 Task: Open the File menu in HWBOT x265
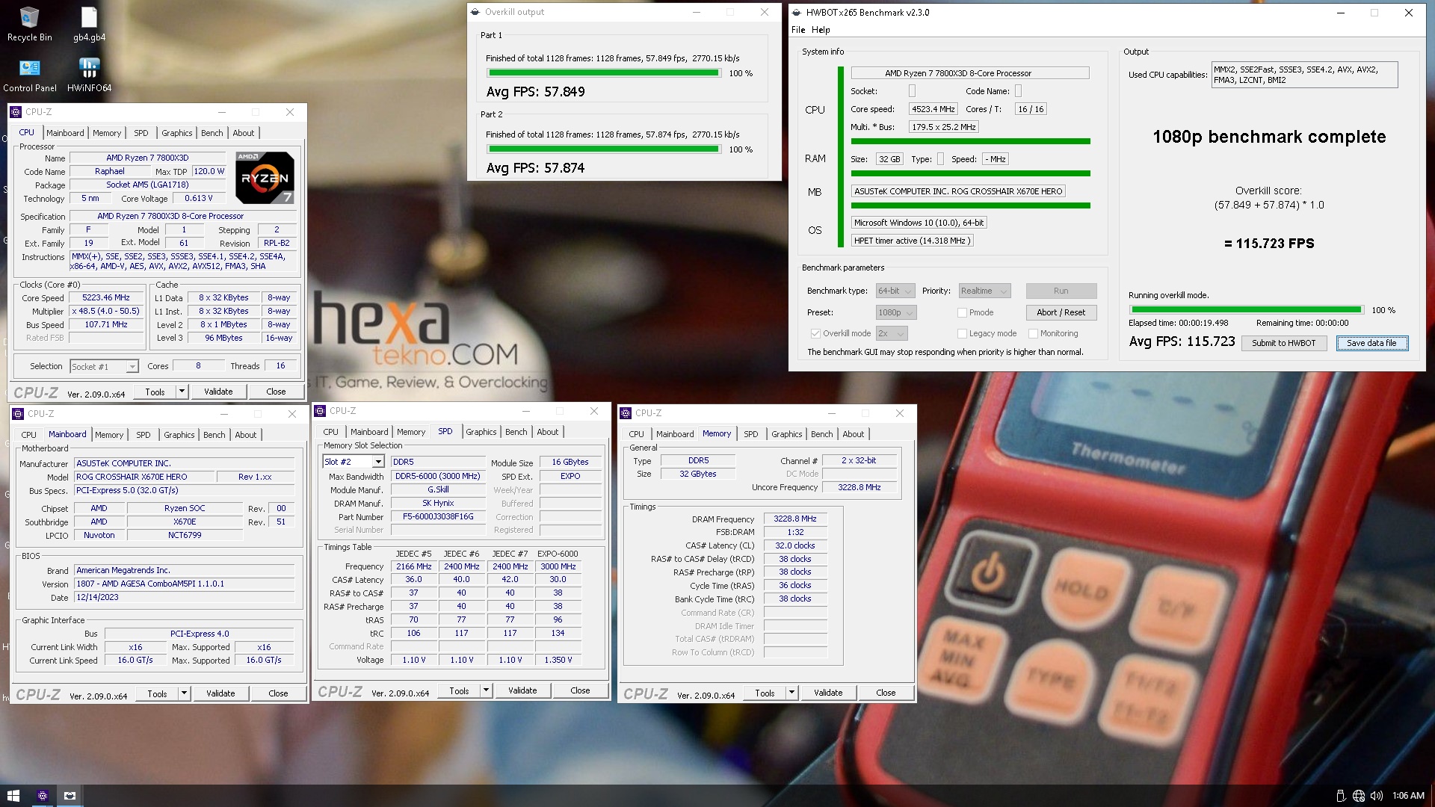point(798,30)
